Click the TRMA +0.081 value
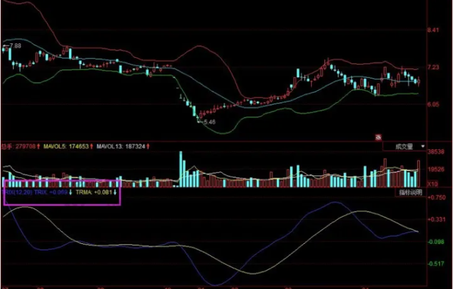This screenshot has height=289, width=453. [x=96, y=192]
